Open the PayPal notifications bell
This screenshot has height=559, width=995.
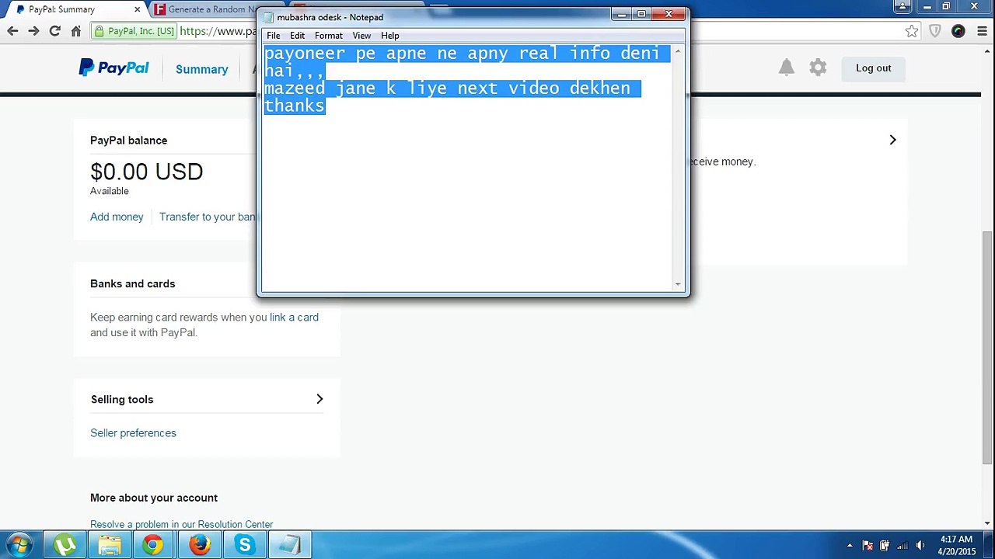click(787, 68)
